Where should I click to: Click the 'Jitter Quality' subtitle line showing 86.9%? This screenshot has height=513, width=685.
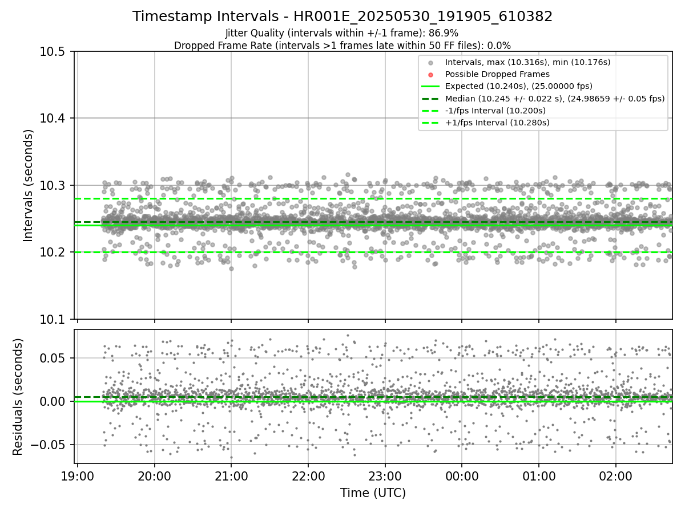pos(342,33)
